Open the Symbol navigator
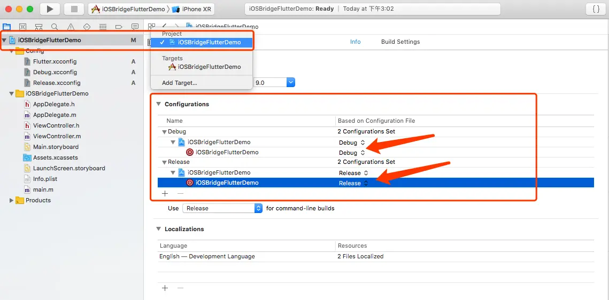 (x=38, y=27)
